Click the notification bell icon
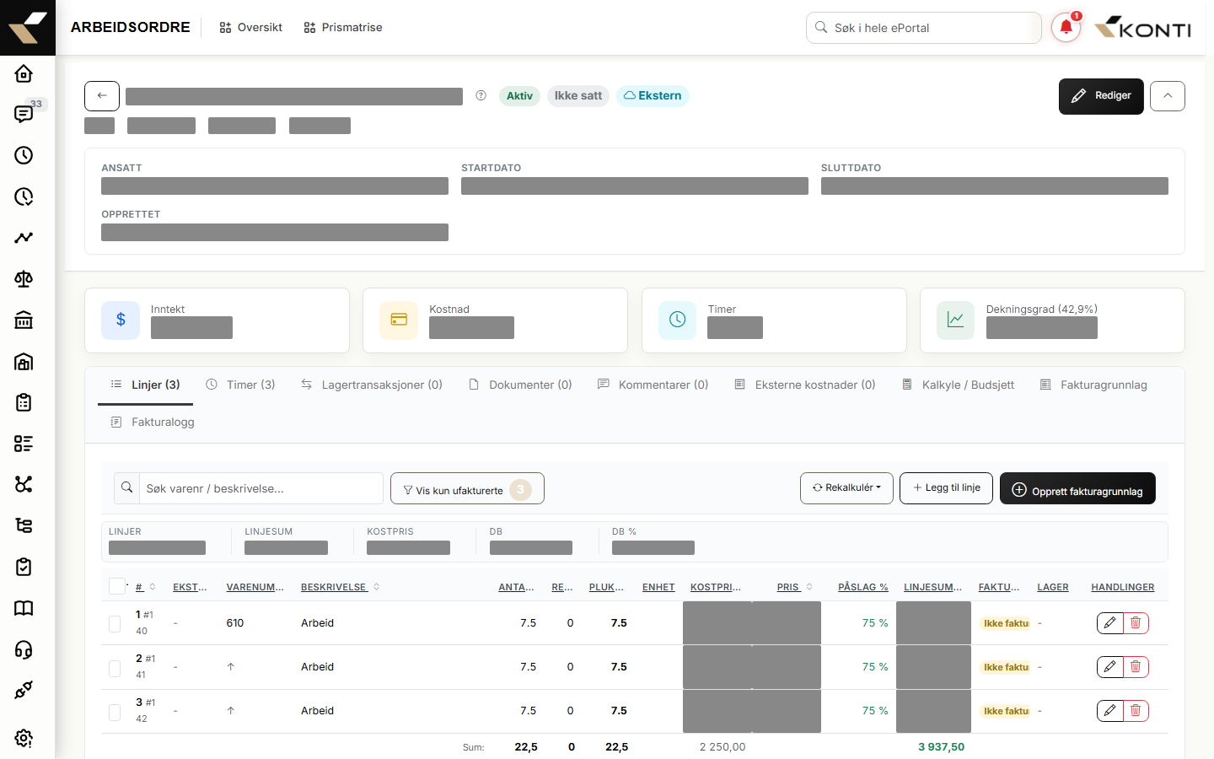Screen dimensions: 1214x759 1066,28
